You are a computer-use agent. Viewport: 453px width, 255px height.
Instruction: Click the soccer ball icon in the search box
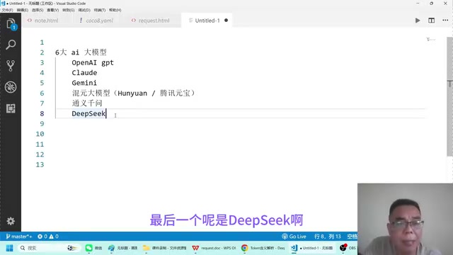click(71, 248)
